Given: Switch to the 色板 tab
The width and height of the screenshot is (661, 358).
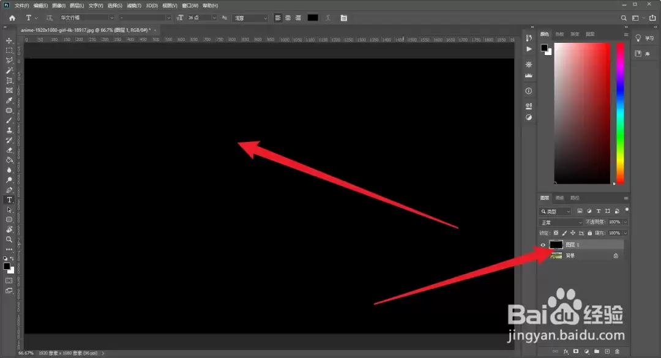Looking at the screenshot, I should click(x=559, y=34).
